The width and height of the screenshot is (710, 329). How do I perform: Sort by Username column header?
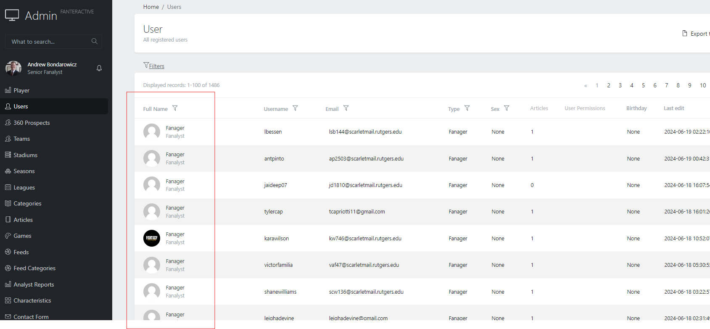(x=276, y=109)
